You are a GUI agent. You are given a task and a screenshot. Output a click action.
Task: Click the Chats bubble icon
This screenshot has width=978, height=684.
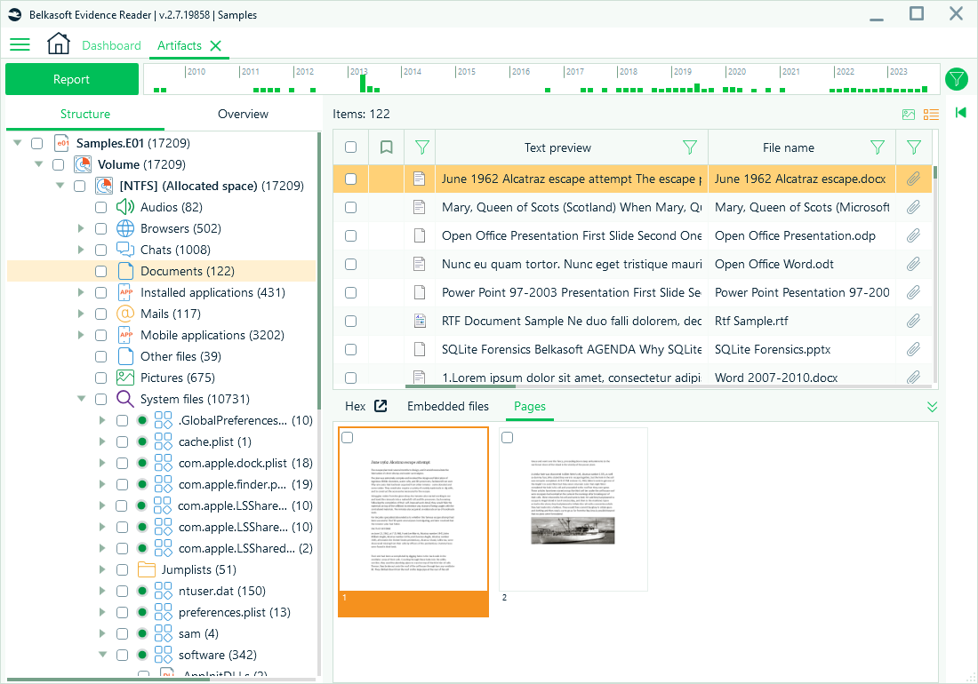pos(125,250)
